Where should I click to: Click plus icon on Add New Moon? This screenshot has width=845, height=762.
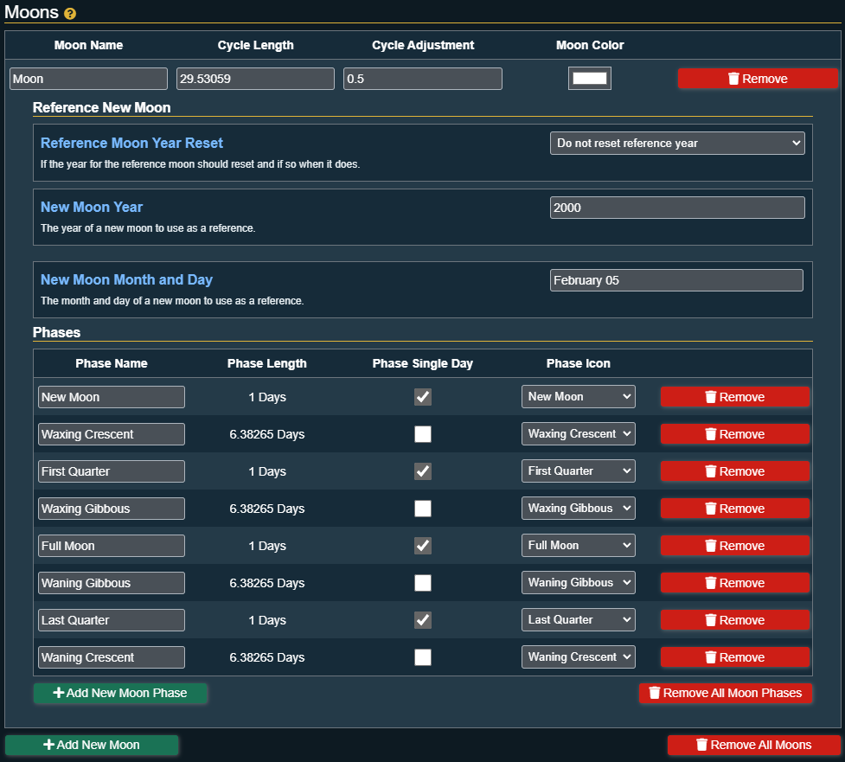(x=49, y=745)
